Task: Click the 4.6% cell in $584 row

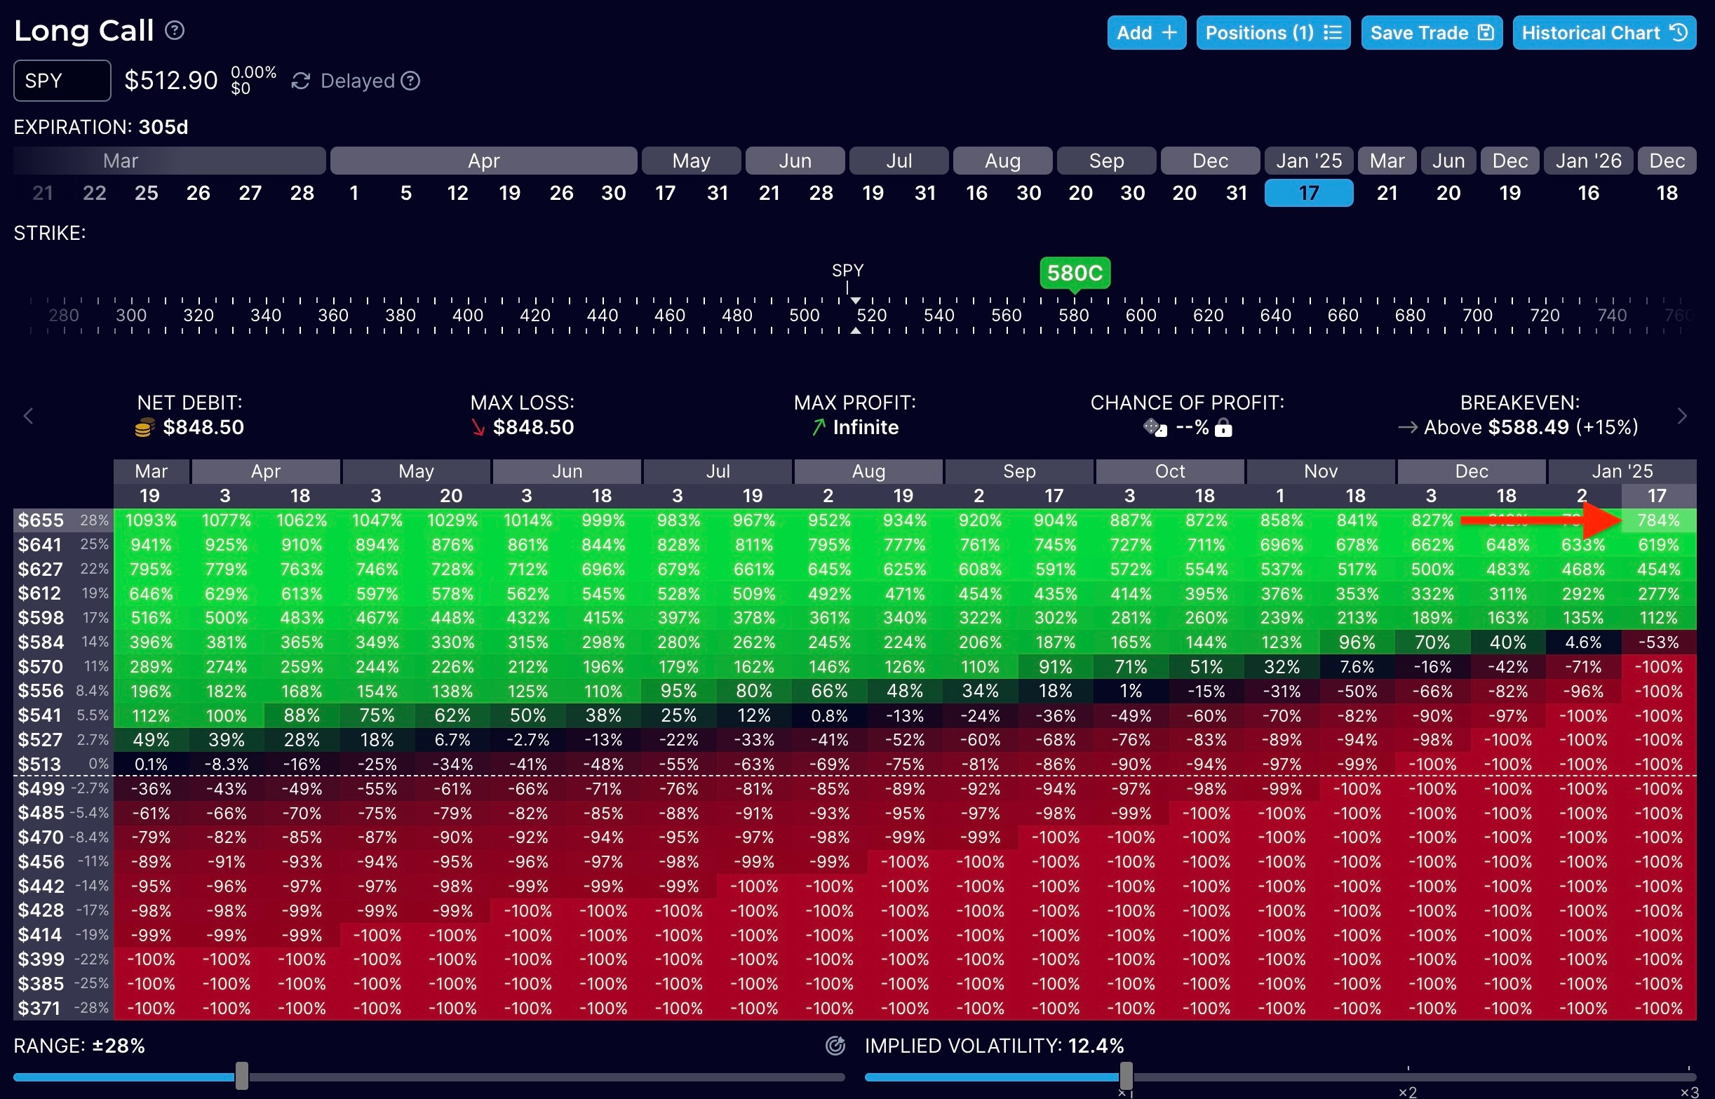Action: coord(1583,642)
